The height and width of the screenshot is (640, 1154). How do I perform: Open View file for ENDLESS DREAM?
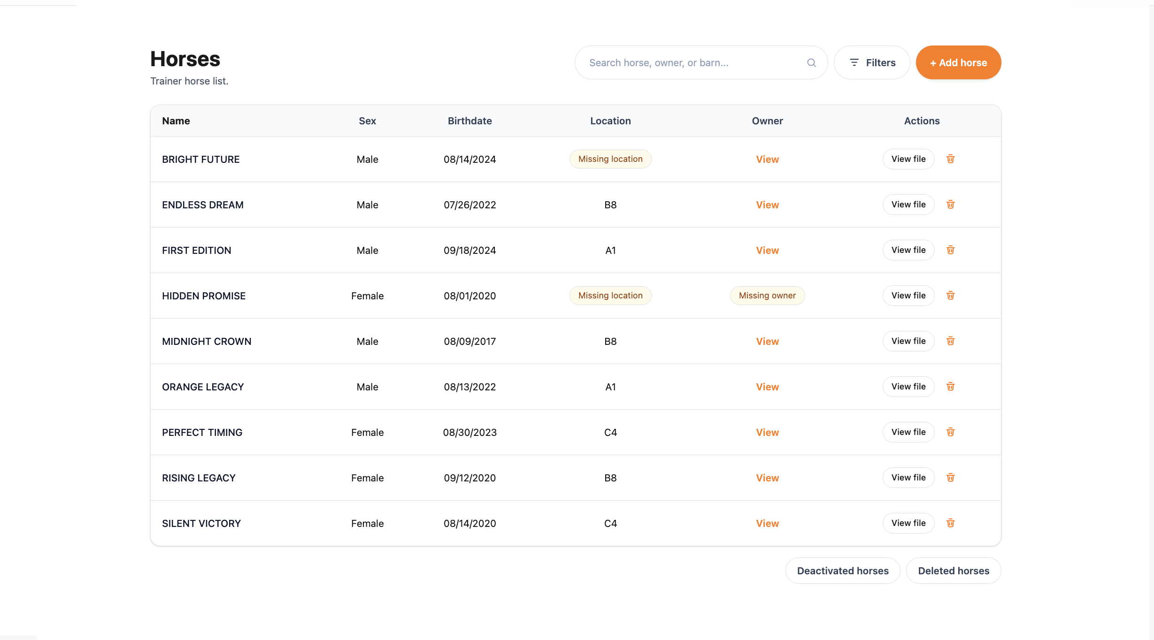coord(908,205)
